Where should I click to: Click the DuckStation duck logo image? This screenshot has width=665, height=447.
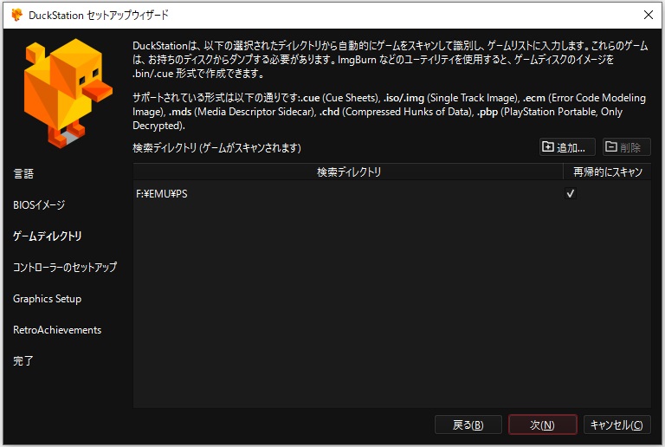pos(68,93)
